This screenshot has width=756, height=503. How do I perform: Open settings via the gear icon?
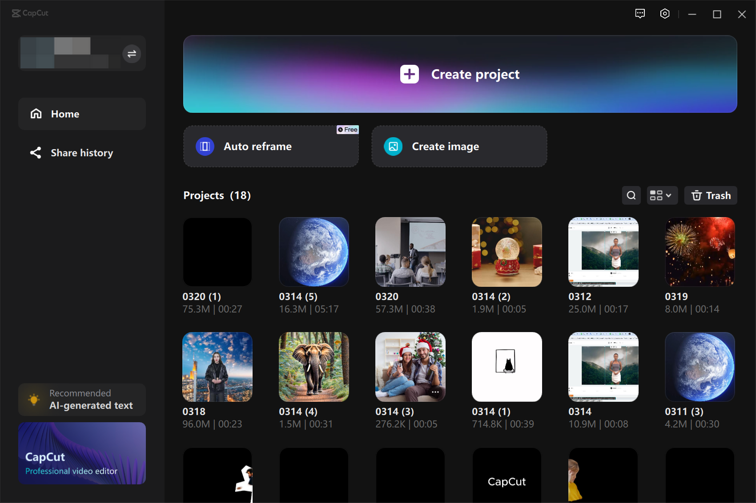point(665,14)
